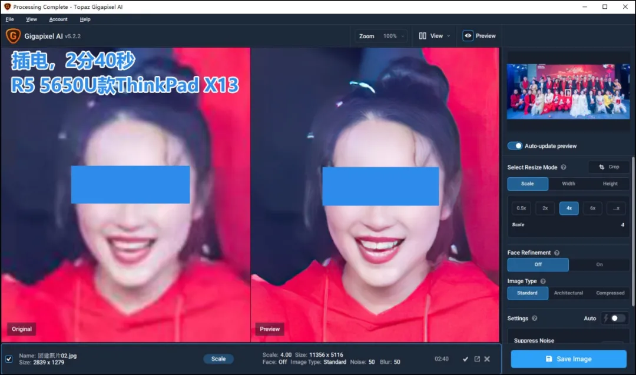The width and height of the screenshot is (636, 375).
Task: Open the split View layout dropdown
Action: [435, 36]
